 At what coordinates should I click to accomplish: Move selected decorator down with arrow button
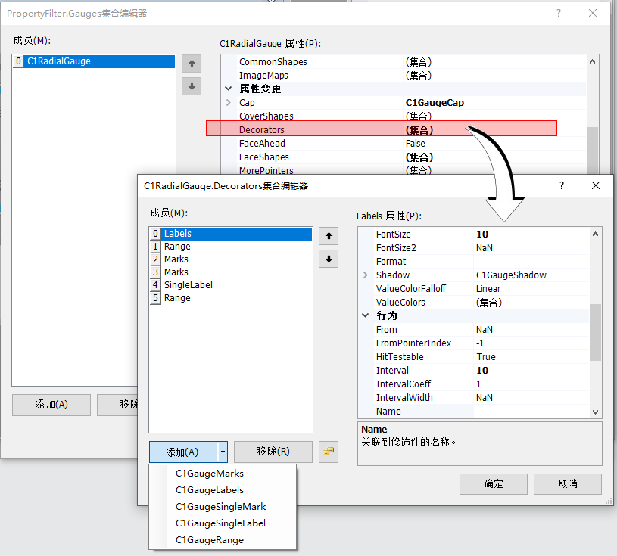pos(329,259)
